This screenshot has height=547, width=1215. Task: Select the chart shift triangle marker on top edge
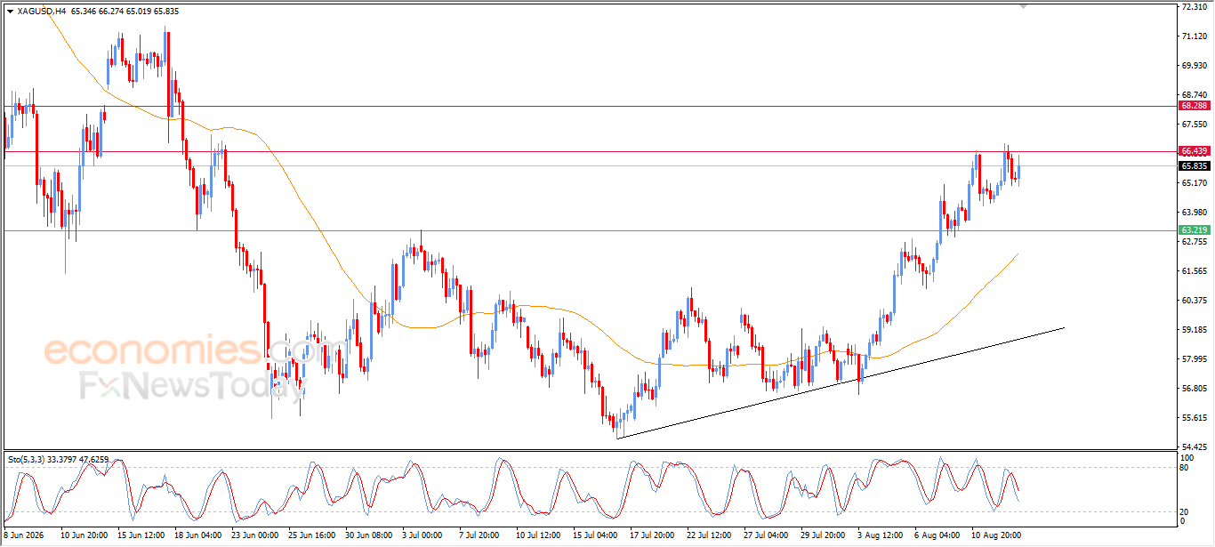1023,6
